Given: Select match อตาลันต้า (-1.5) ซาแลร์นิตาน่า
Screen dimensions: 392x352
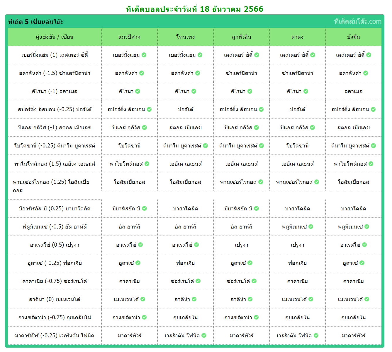Looking at the screenshot, I should [55, 73].
